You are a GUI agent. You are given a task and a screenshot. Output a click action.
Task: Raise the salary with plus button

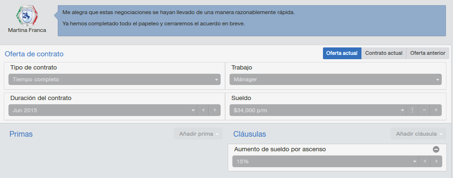click(x=436, y=110)
